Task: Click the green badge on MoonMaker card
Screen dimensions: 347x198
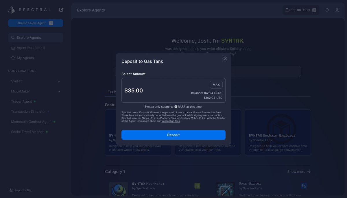Action: coord(197,186)
